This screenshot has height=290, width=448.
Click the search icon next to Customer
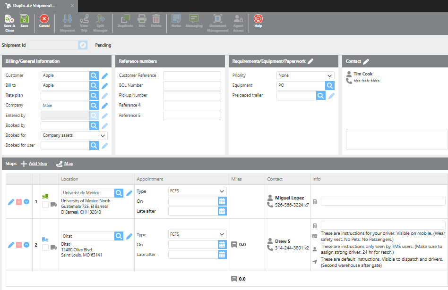click(94, 75)
